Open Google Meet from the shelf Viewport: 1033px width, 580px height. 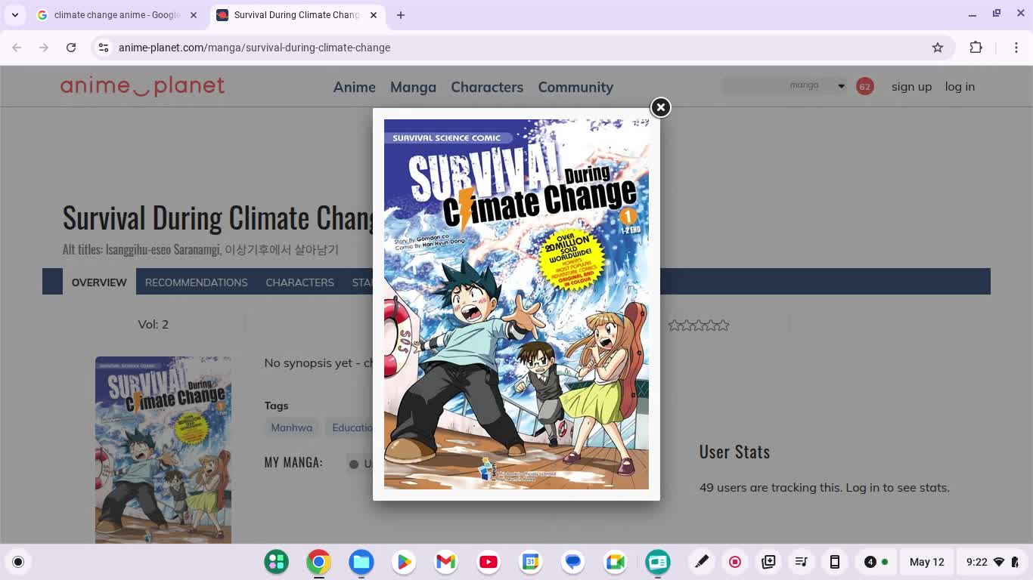point(616,562)
